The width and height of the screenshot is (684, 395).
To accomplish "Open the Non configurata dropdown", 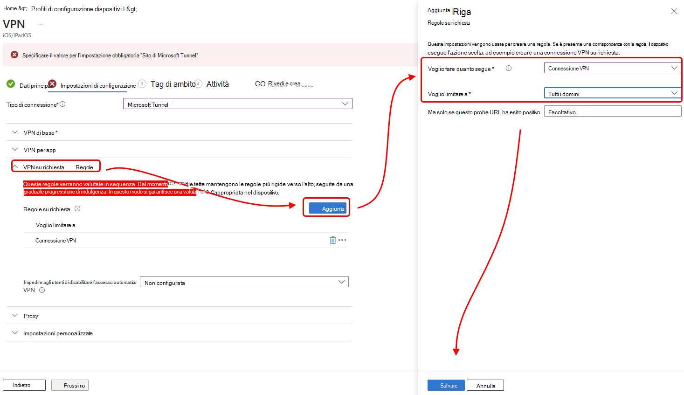I will (x=244, y=282).
